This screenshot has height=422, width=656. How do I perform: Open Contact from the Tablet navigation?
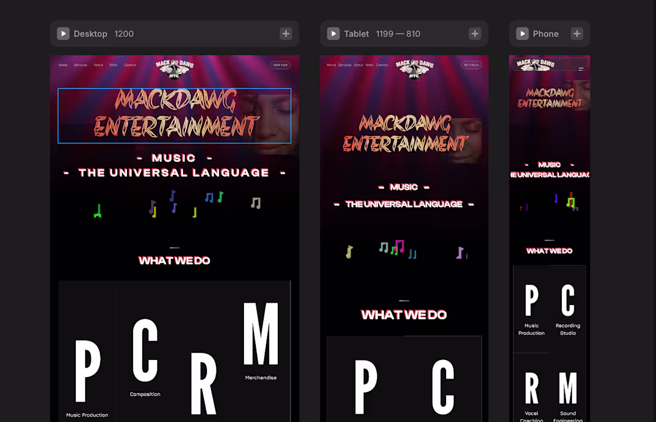(x=382, y=65)
